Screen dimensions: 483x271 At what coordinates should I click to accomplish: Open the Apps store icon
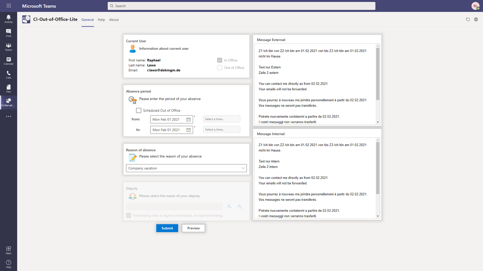pyautogui.click(x=8, y=250)
